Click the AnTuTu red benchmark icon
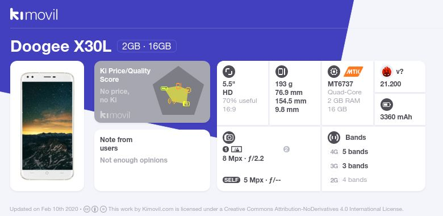 click(x=387, y=72)
